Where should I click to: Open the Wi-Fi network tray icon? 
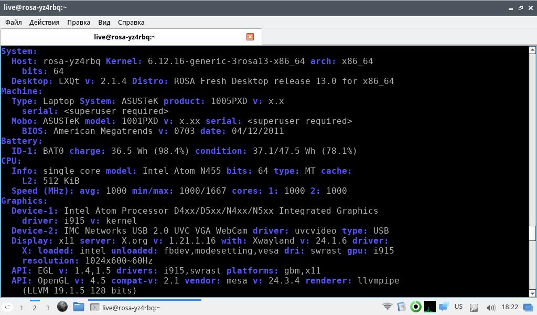[x=387, y=307]
